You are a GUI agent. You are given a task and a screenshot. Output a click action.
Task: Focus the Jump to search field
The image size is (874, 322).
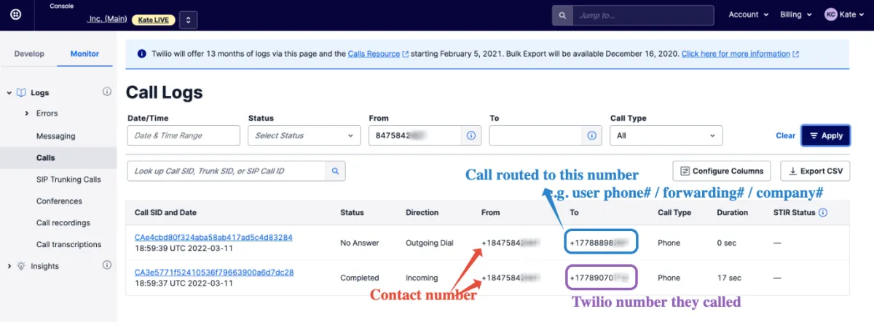[642, 15]
